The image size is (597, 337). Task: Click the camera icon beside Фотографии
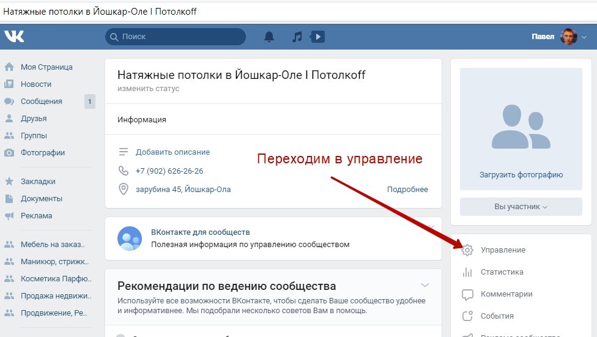click(9, 153)
